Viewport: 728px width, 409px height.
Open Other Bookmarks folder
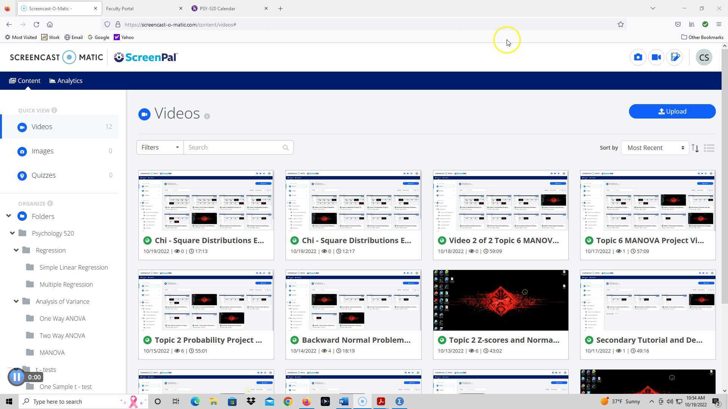[702, 37]
